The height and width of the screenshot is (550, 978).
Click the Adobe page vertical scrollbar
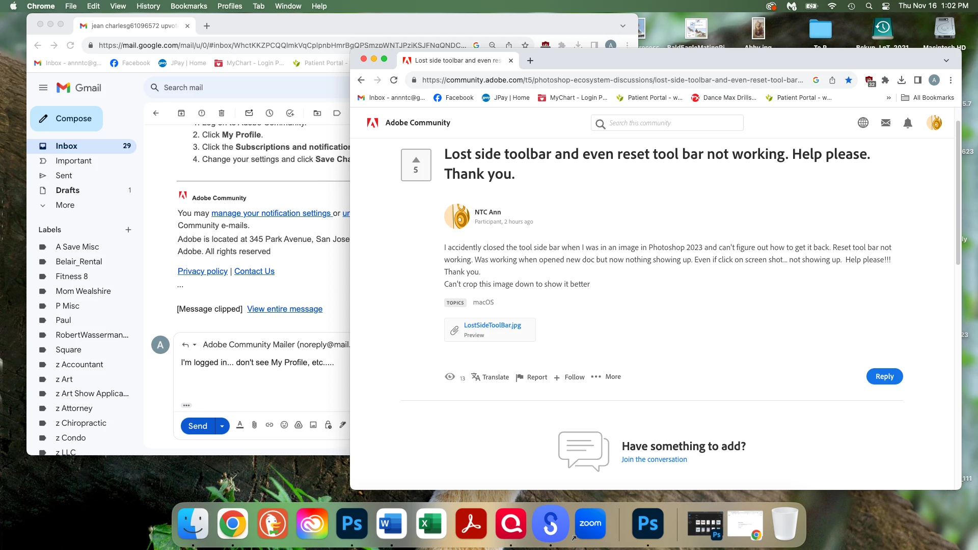(958, 194)
